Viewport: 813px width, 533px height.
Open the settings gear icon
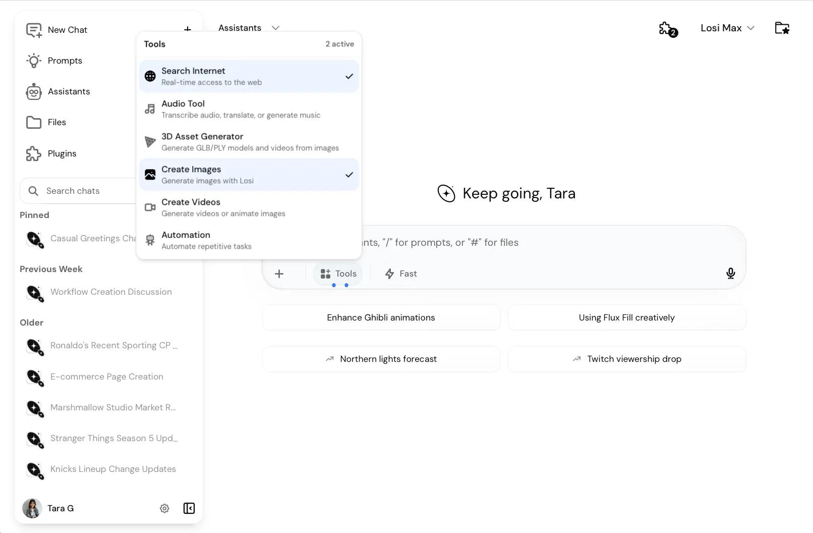point(164,508)
